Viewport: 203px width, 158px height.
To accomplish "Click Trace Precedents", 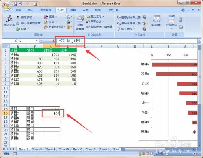I will pos(129,17).
